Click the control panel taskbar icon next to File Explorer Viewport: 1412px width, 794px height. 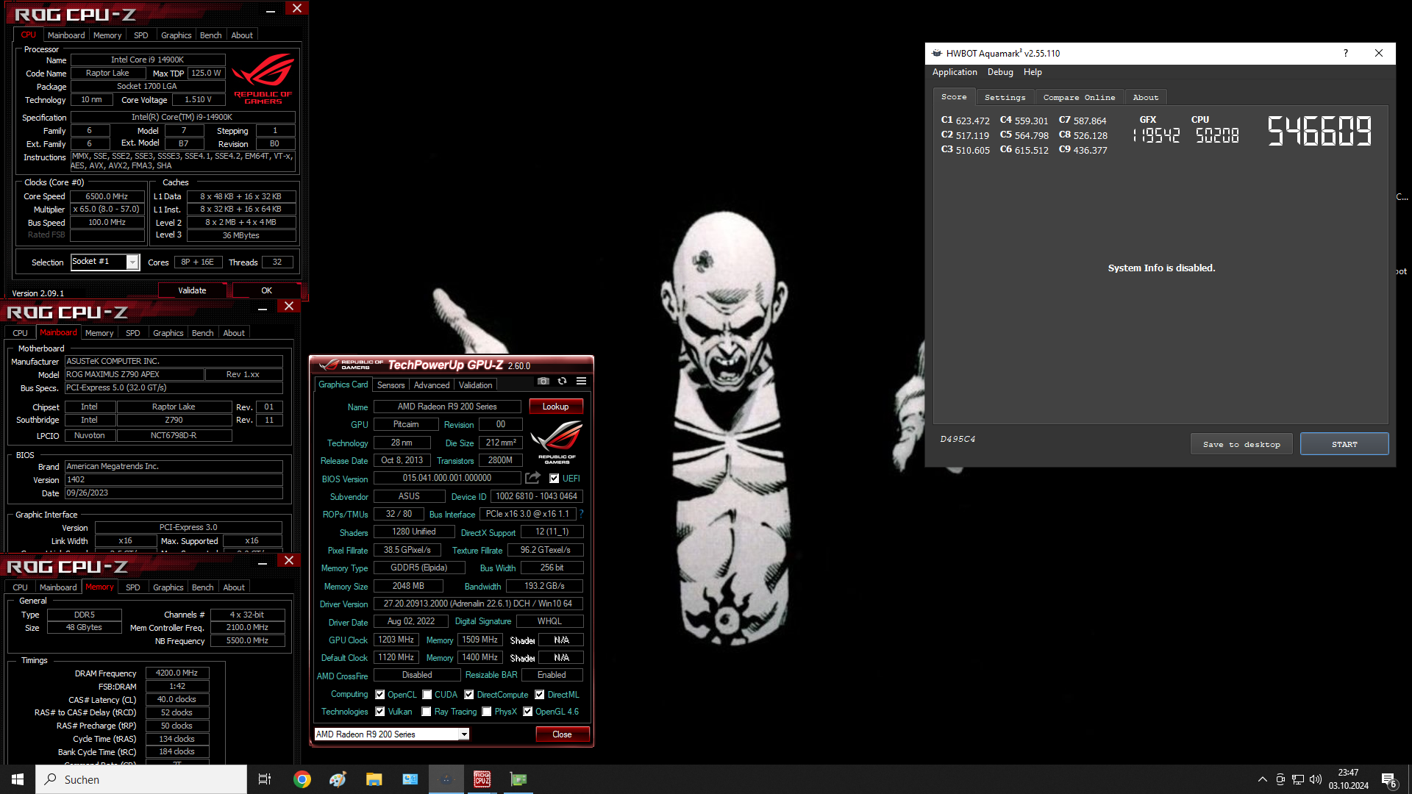point(410,779)
